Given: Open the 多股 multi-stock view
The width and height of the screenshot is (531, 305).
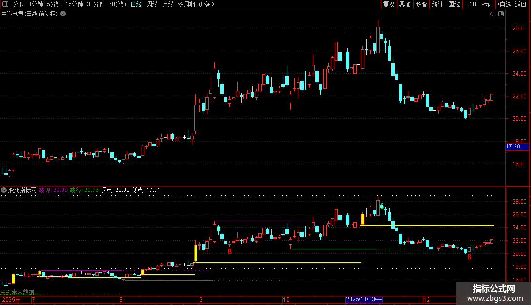Looking at the screenshot, I should pos(421,4).
